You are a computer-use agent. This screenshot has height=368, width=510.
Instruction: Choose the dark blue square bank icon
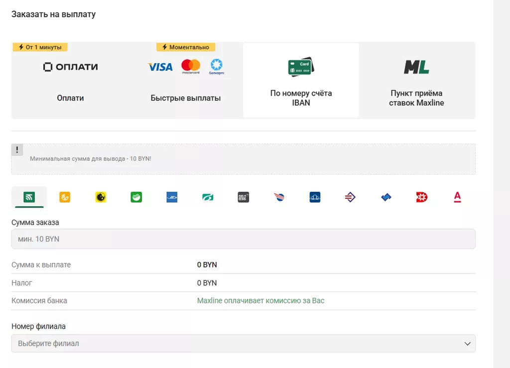[x=315, y=197]
